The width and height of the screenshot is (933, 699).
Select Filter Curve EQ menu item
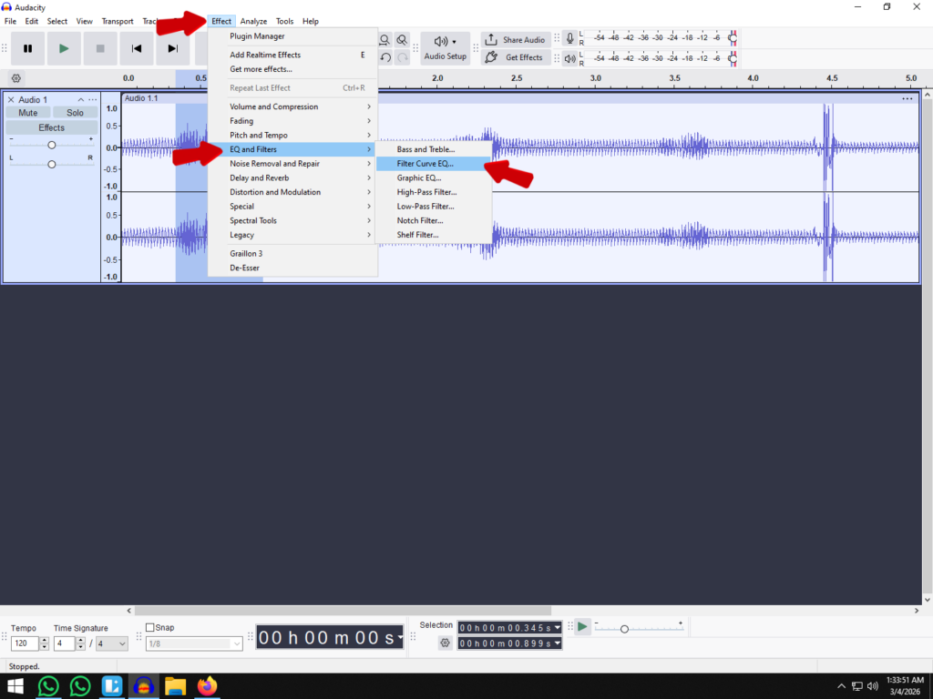click(x=425, y=164)
